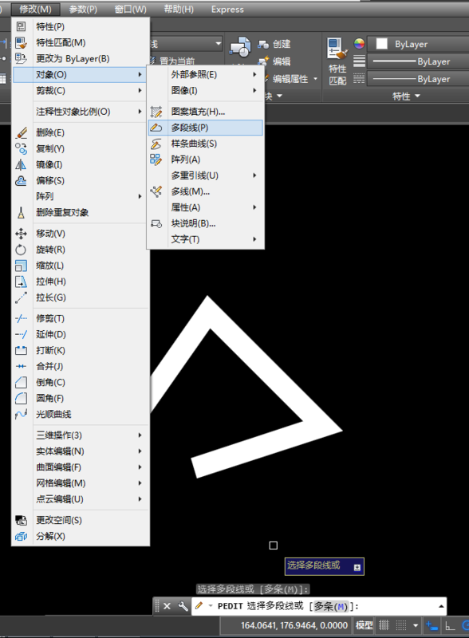This screenshot has width=469, height=638.
Task: Toggle snap mode dotted grid button
Action: tap(401, 625)
